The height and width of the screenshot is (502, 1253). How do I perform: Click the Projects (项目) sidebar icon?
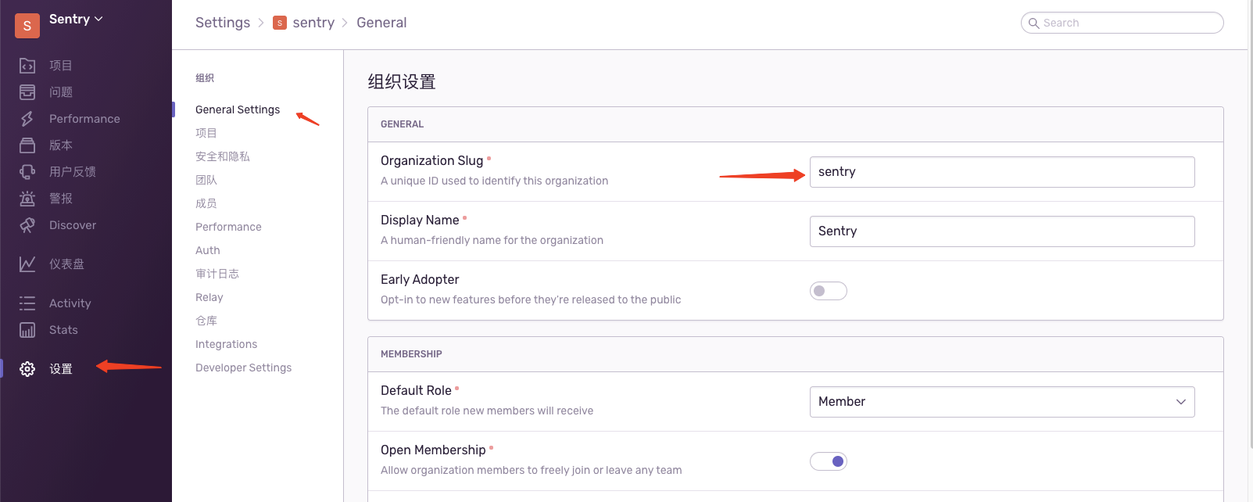27,66
